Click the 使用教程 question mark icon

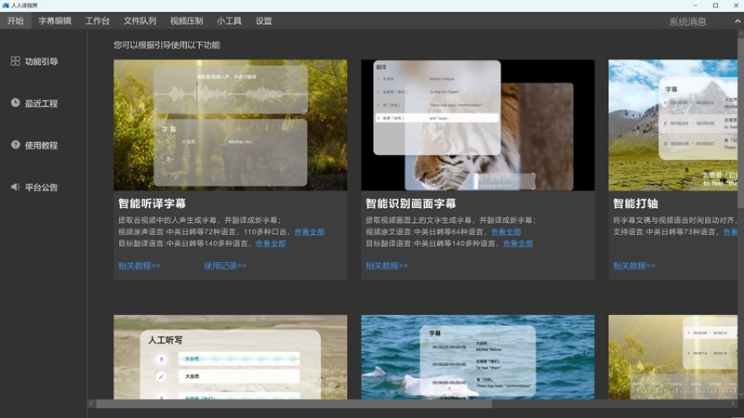[x=15, y=145]
